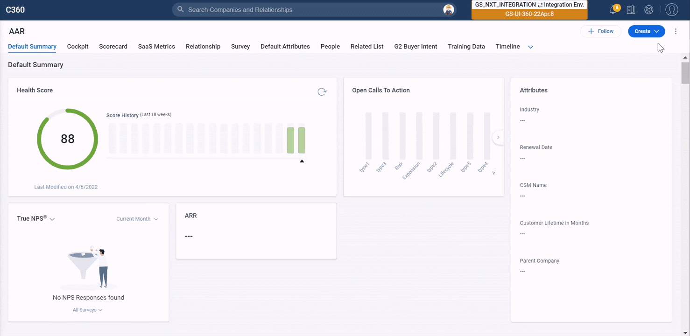Click the support community icon in header

point(648,10)
